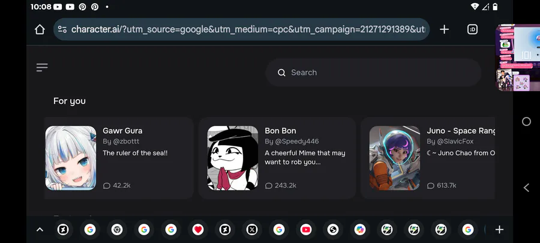Open the tab switcher :D icon
The width and height of the screenshot is (540, 243).
473,29
